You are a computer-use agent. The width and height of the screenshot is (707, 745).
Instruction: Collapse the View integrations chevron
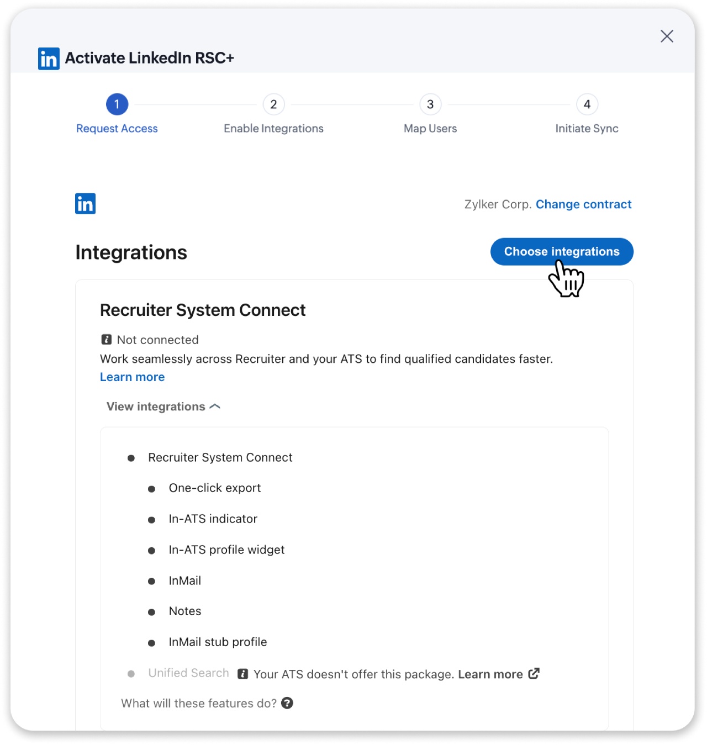(x=215, y=406)
